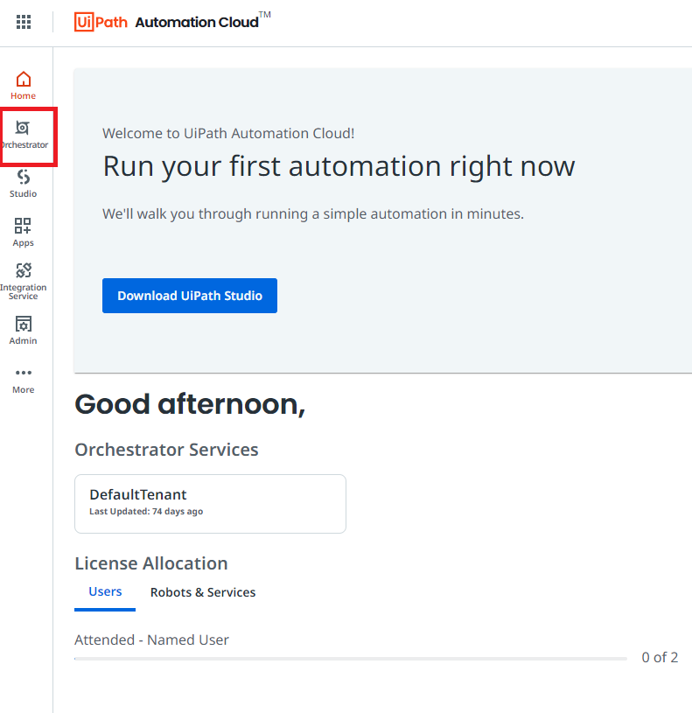Click the UiPath Automation Cloud logo
This screenshot has height=713, width=692.
172,21
